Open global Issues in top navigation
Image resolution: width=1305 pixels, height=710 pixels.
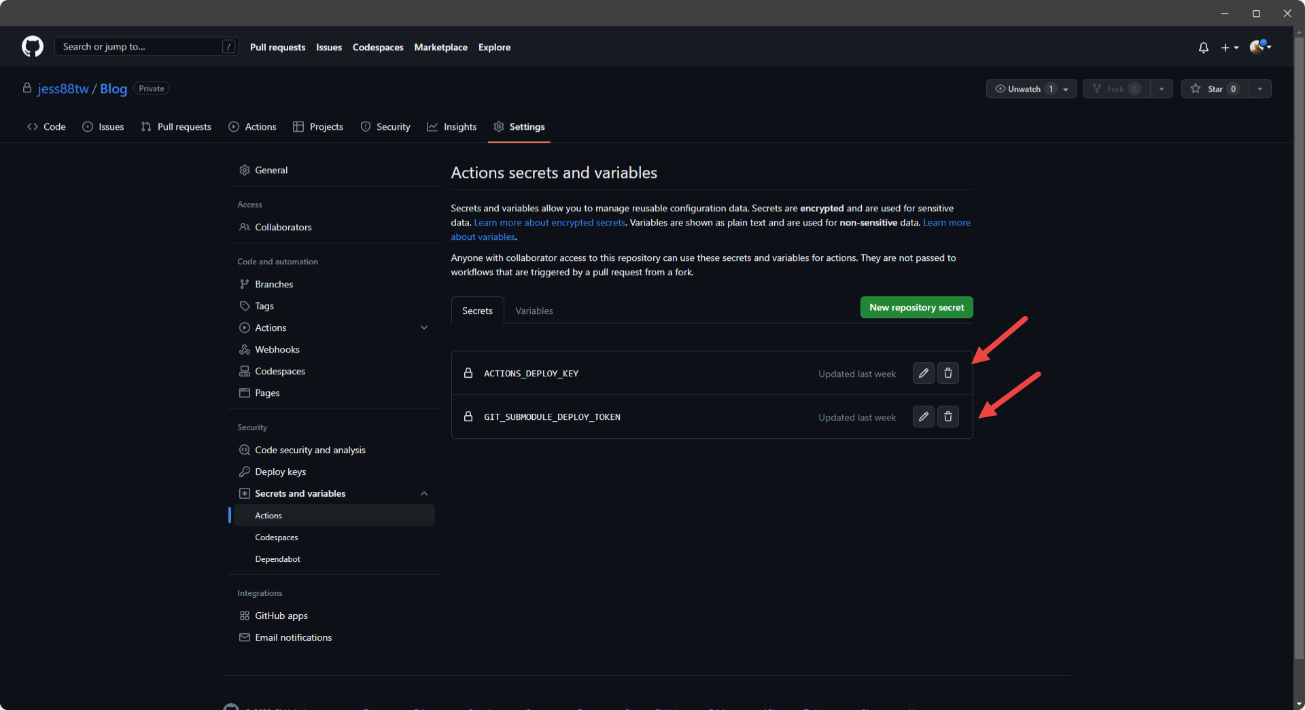[329, 48]
